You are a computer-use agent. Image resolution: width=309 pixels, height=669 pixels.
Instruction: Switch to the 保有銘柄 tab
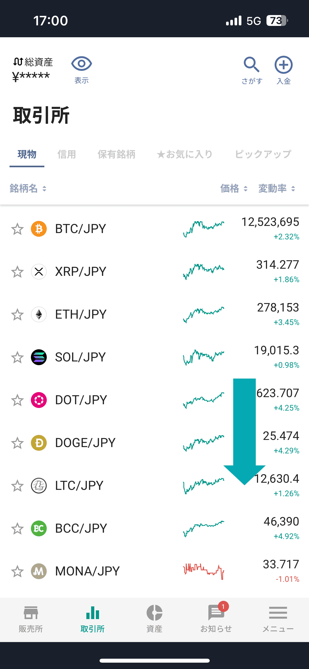[x=116, y=154]
